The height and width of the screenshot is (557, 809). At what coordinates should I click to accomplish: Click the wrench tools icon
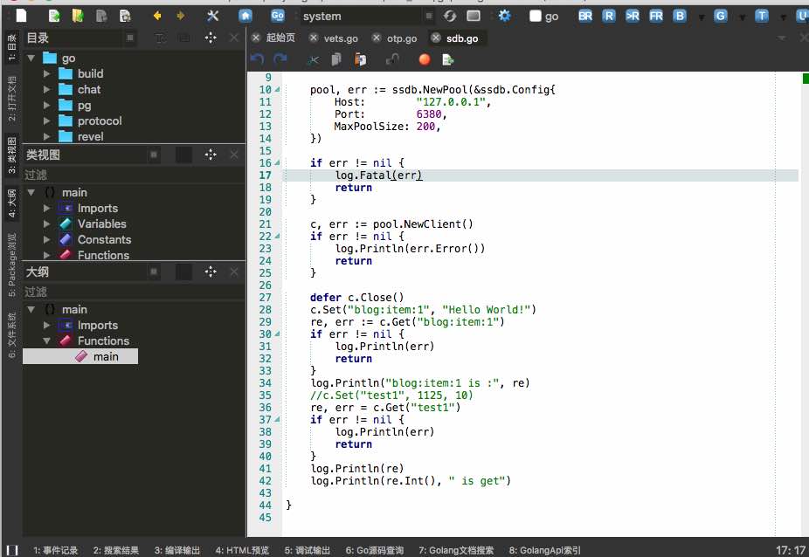point(213,16)
